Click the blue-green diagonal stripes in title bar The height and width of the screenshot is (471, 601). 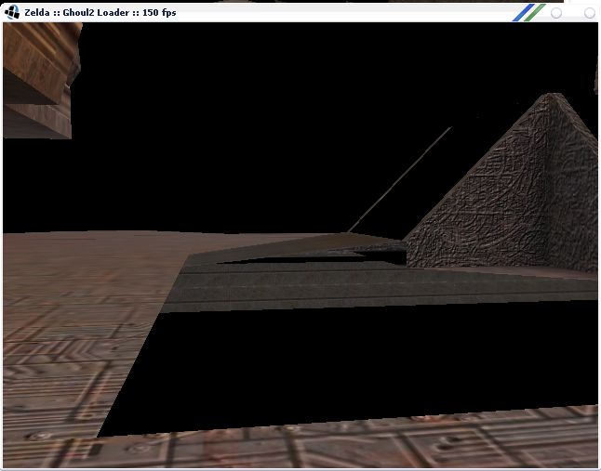tap(532, 12)
